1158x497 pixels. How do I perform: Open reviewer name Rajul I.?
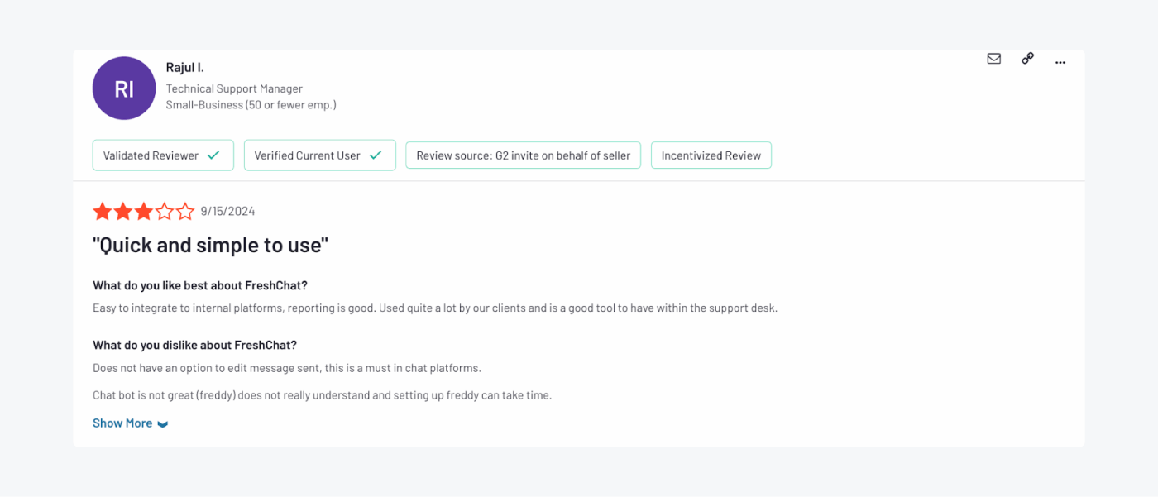[x=185, y=68]
